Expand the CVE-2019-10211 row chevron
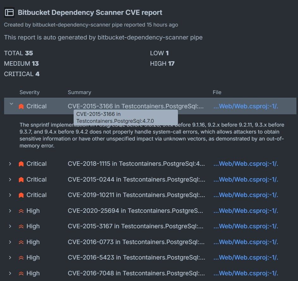Screen dimensions: 298x281 tap(10, 195)
